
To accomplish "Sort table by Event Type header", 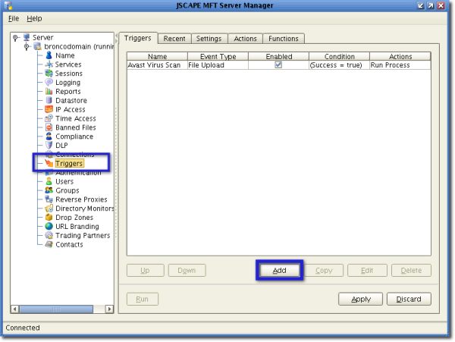I will pos(218,56).
